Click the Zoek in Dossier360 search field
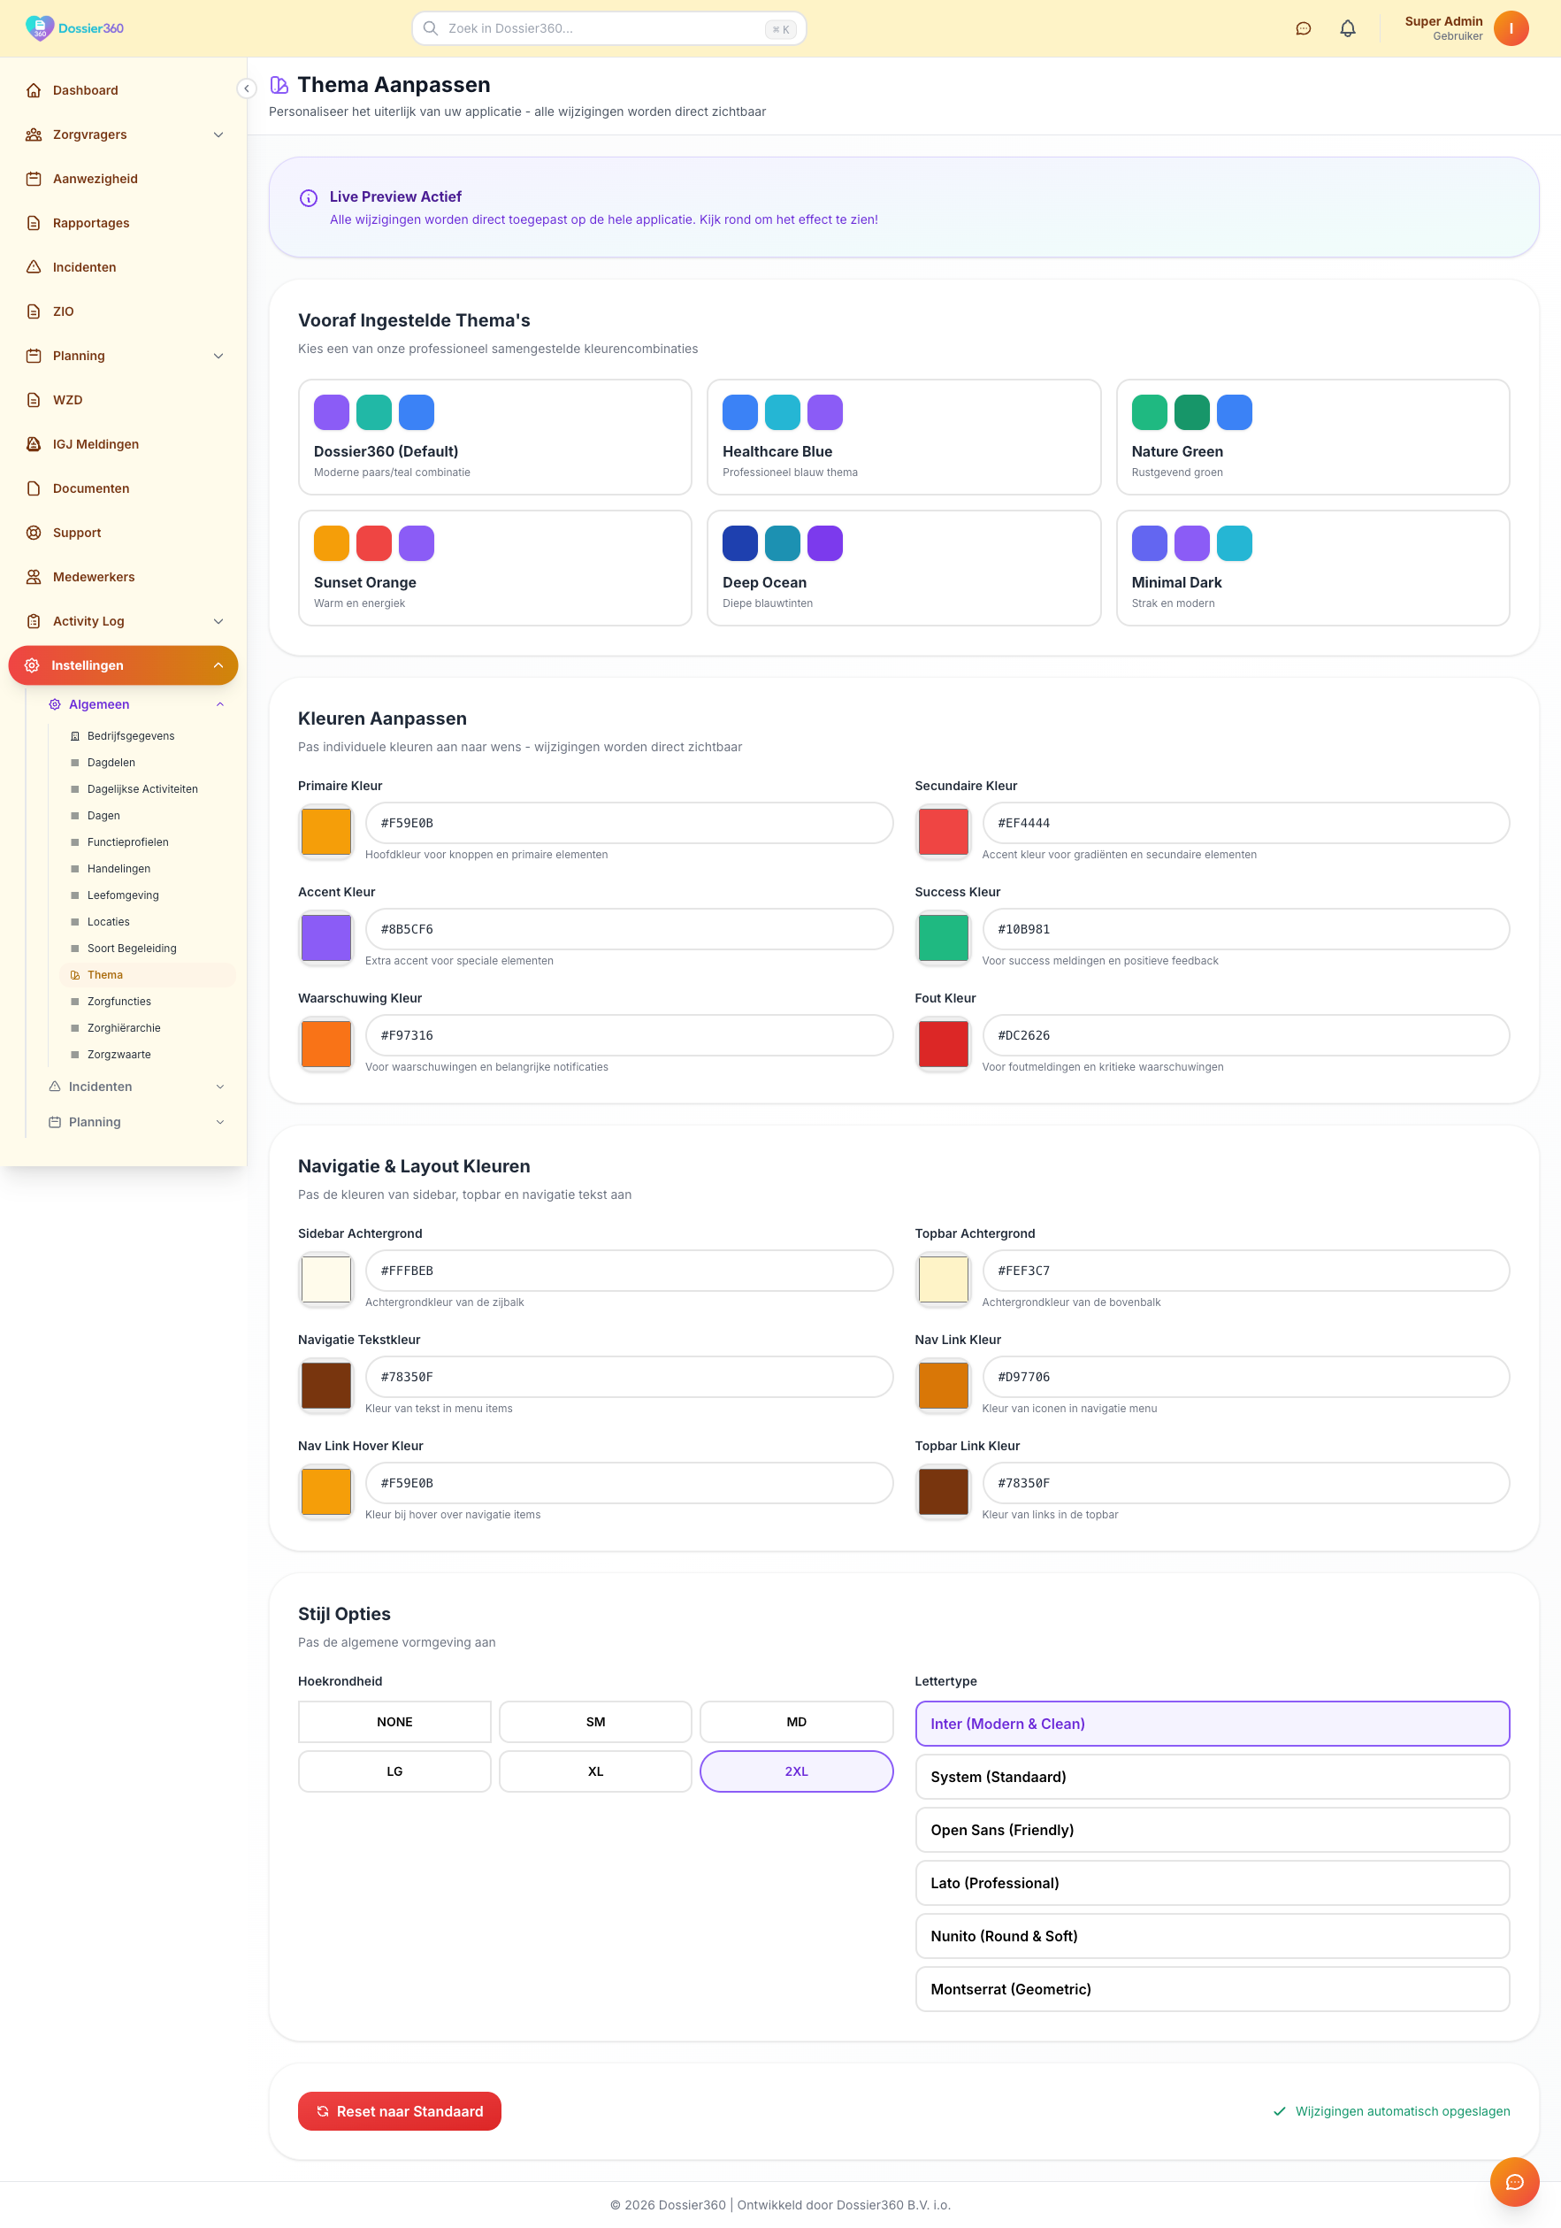1561x2228 pixels. [603, 29]
